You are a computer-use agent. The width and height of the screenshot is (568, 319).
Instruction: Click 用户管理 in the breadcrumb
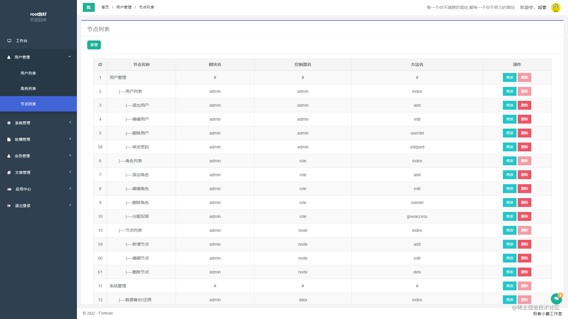(124, 7)
